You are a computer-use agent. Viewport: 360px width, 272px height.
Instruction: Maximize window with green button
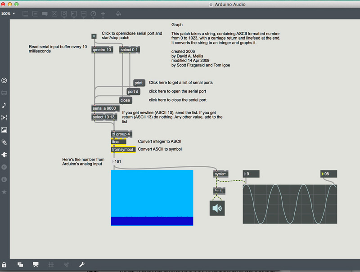[x=16, y=4]
